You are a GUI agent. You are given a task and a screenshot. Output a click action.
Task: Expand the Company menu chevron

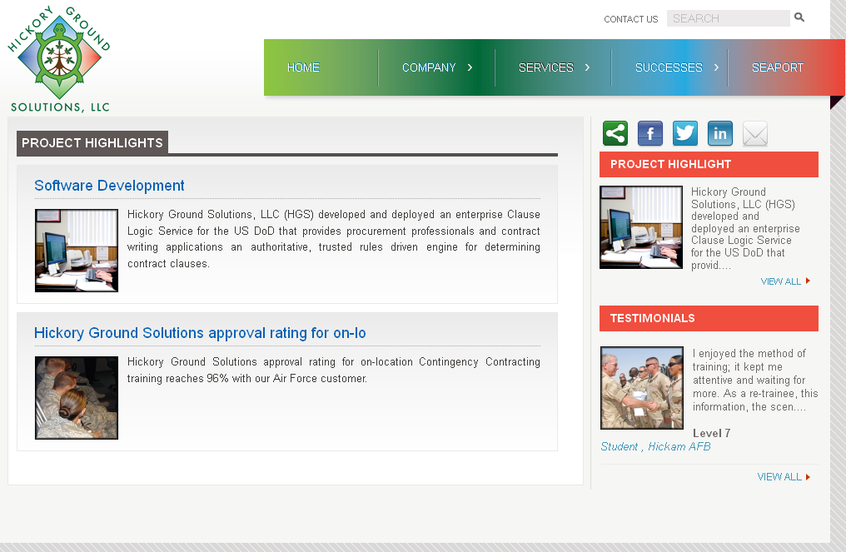[x=470, y=67]
